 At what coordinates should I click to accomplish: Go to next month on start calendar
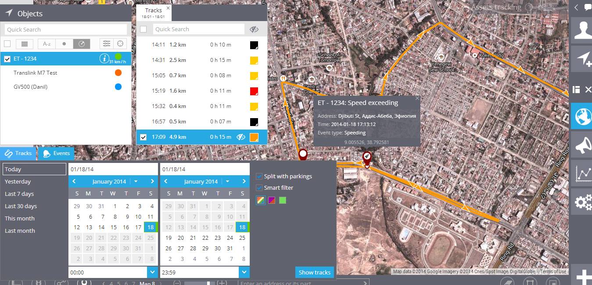click(152, 181)
